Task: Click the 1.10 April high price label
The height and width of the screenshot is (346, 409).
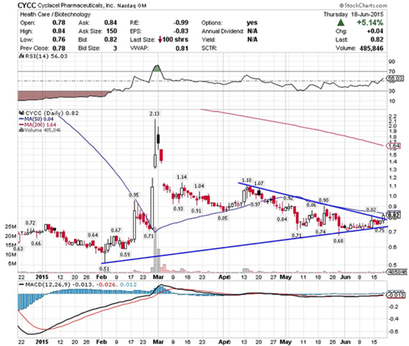Action: [x=246, y=180]
